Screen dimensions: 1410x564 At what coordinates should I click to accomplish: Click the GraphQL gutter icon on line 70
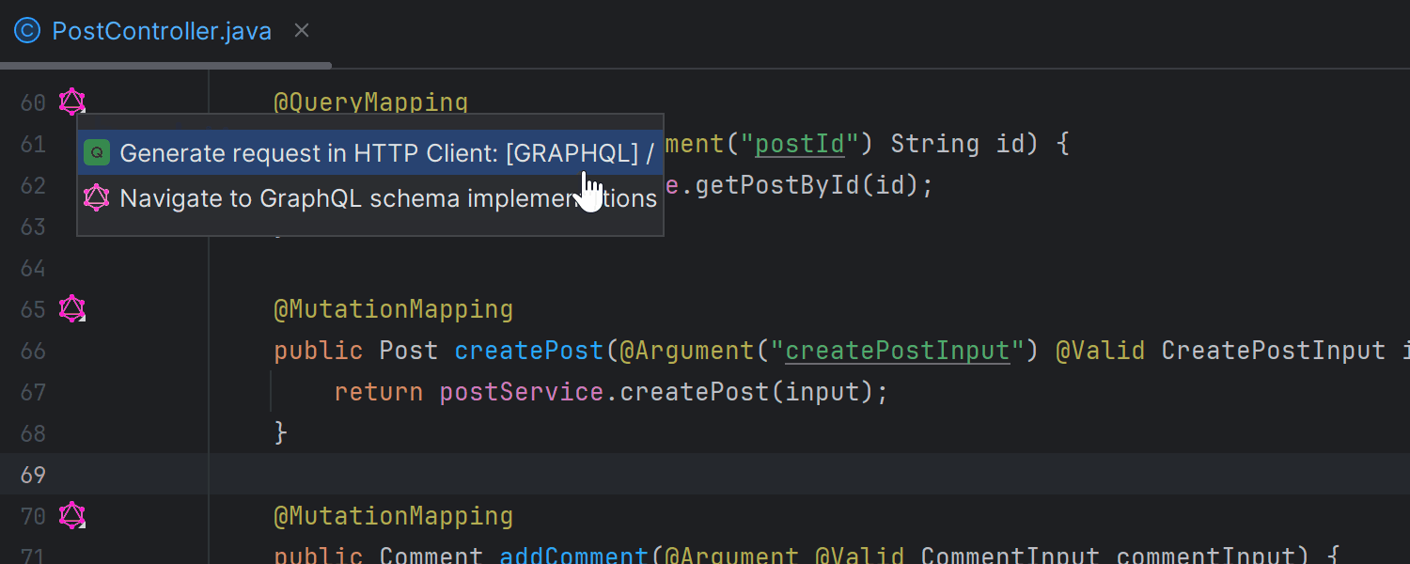(x=71, y=515)
